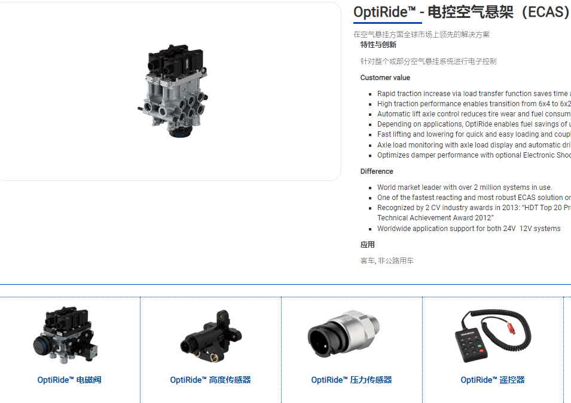
Task: Click the OptiRide™ 高度传感器 link
Action: tap(210, 380)
